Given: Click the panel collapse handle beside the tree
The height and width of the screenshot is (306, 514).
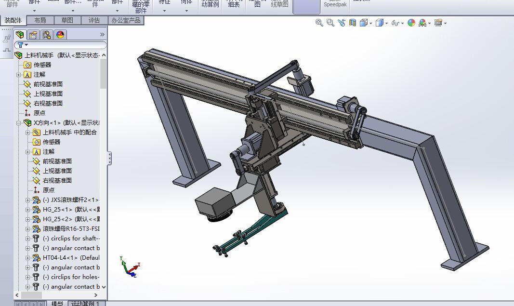Looking at the screenshot, I should point(109,159).
